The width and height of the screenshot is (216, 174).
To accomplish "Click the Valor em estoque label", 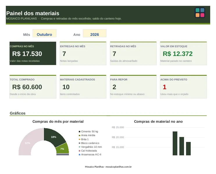I will tap(174, 46).
